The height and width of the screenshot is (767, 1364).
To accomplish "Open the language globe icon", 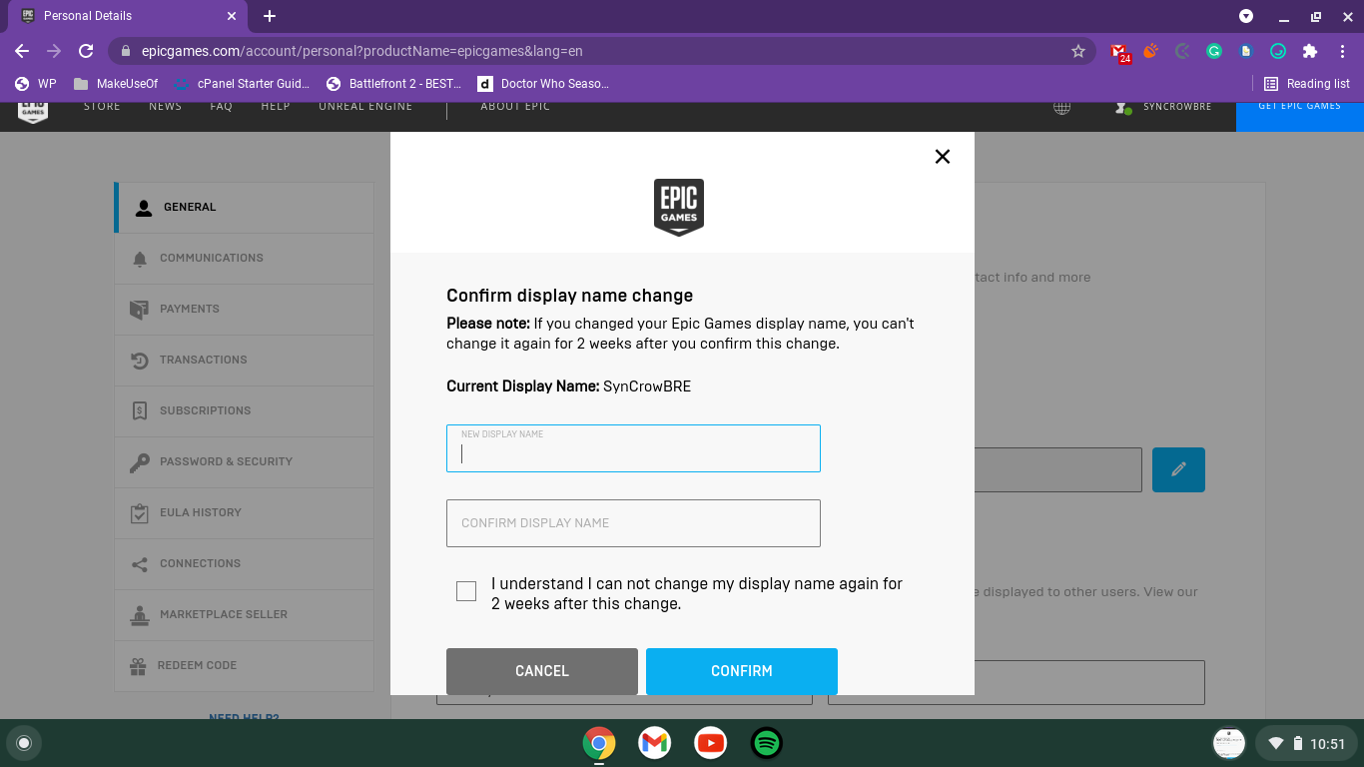I will coord(1061,106).
